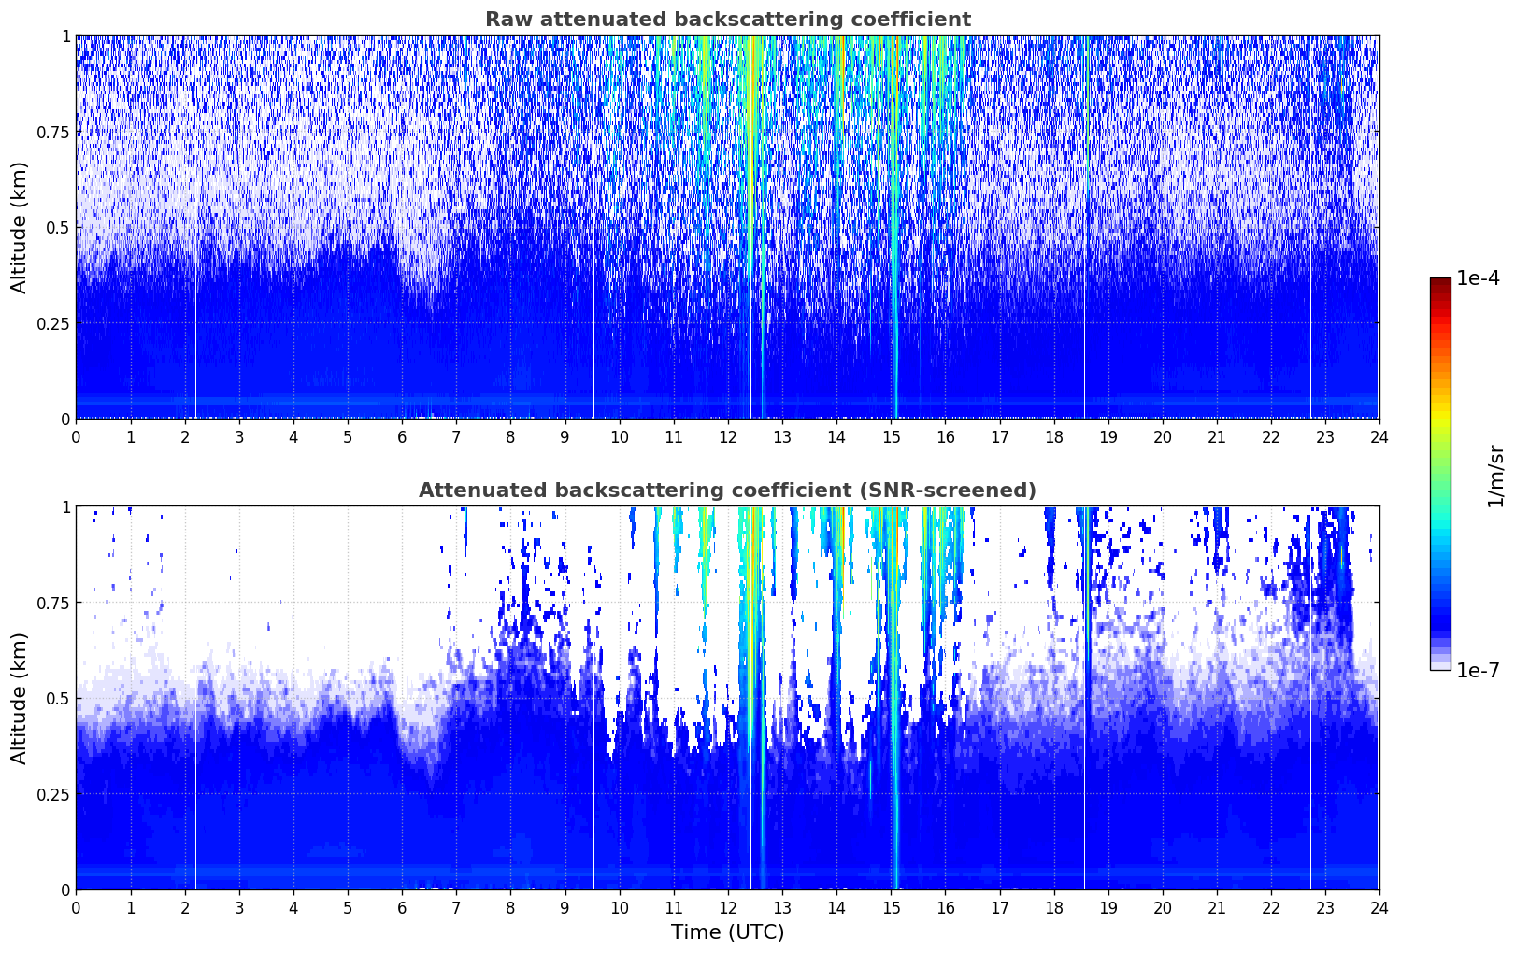The height and width of the screenshot is (953, 1515).
Task: Click the '1/m/sr' colorbar units label
Action: (1495, 475)
